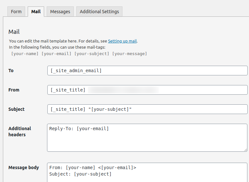Select the [your-message] mail-tag
249x182 pixels.
point(129,53)
